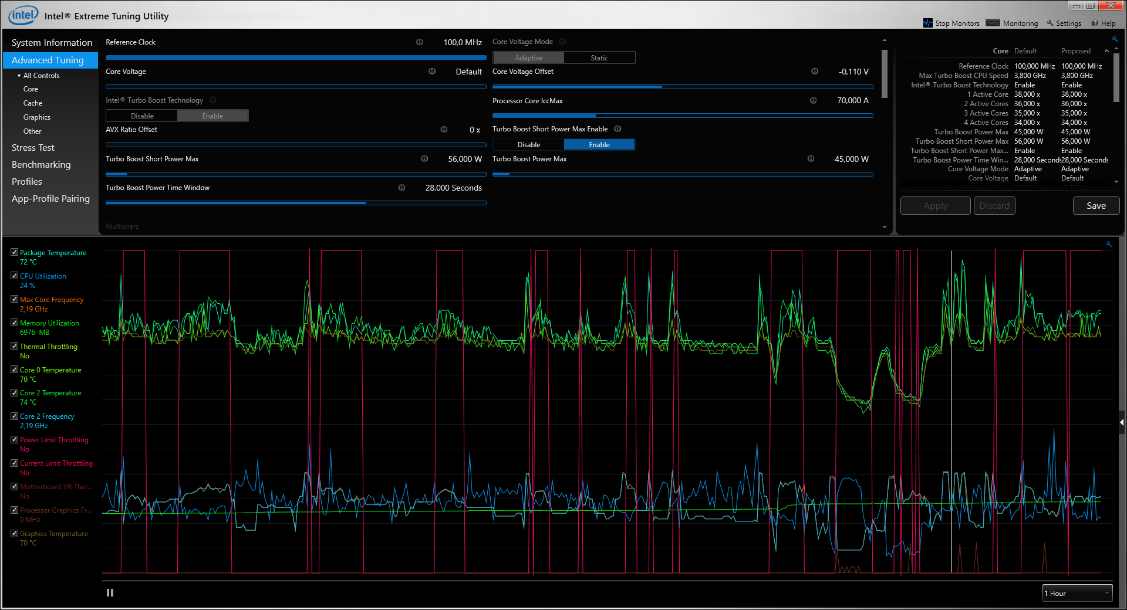Adjust Core Voltage Offset slider
1127x610 pixels.
(x=683, y=86)
